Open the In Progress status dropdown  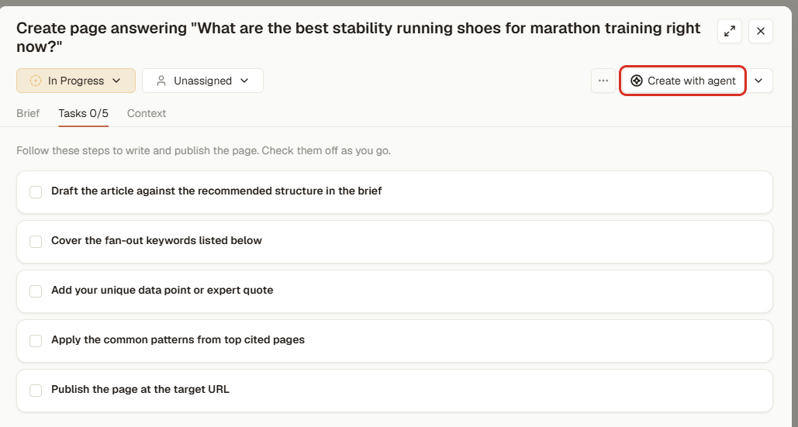pyautogui.click(x=76, y=81)
